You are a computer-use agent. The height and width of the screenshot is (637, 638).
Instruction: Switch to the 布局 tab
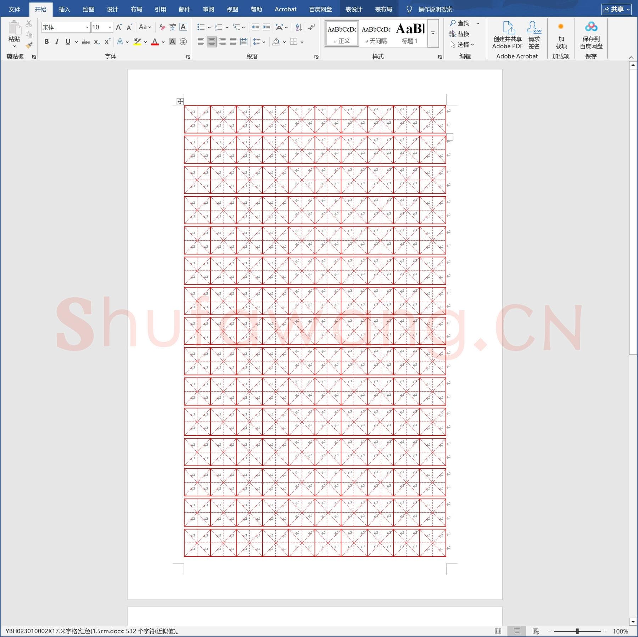click(136, 9)
